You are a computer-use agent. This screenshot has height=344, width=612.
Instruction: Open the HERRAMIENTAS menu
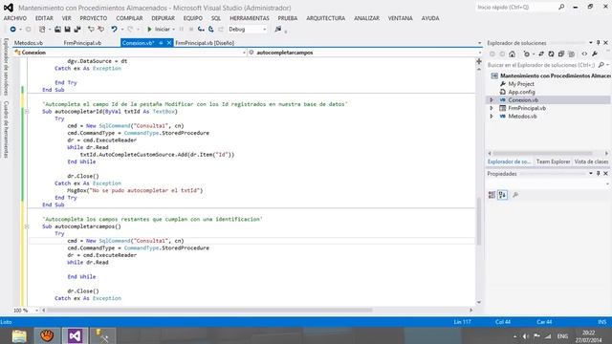(250, 18)
